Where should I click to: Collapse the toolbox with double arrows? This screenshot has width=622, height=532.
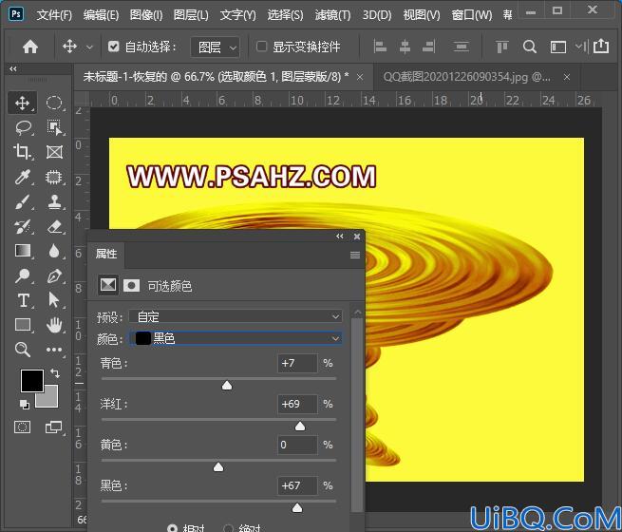click(13, 68)
